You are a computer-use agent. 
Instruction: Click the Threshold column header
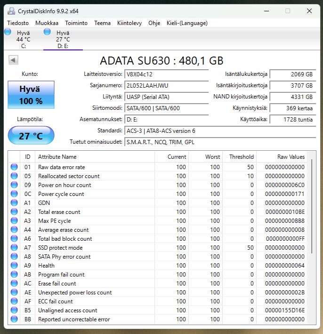(x=239, y=157)
